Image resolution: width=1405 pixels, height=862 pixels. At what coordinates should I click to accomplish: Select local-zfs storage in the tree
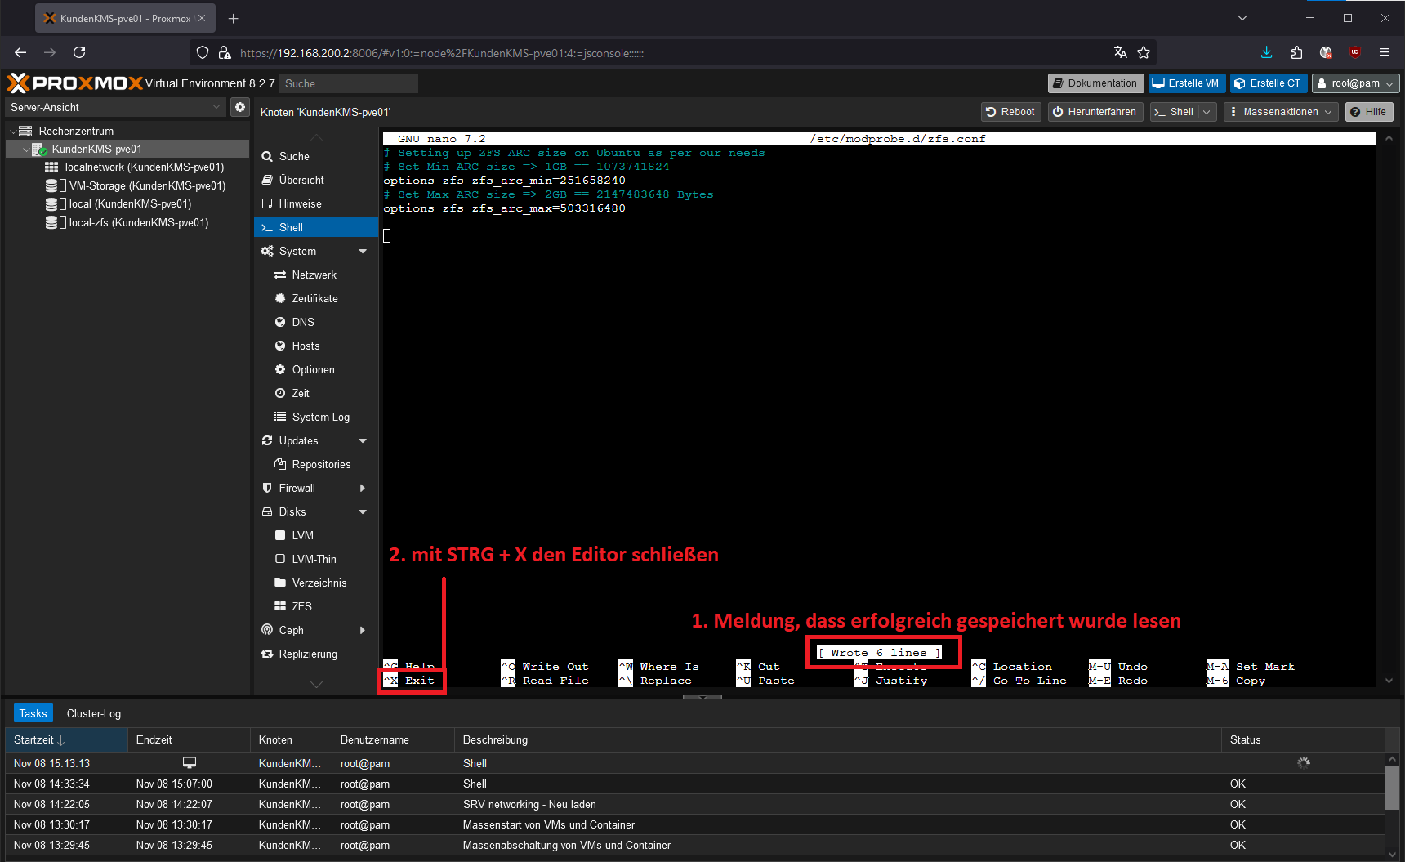(138, 222)
